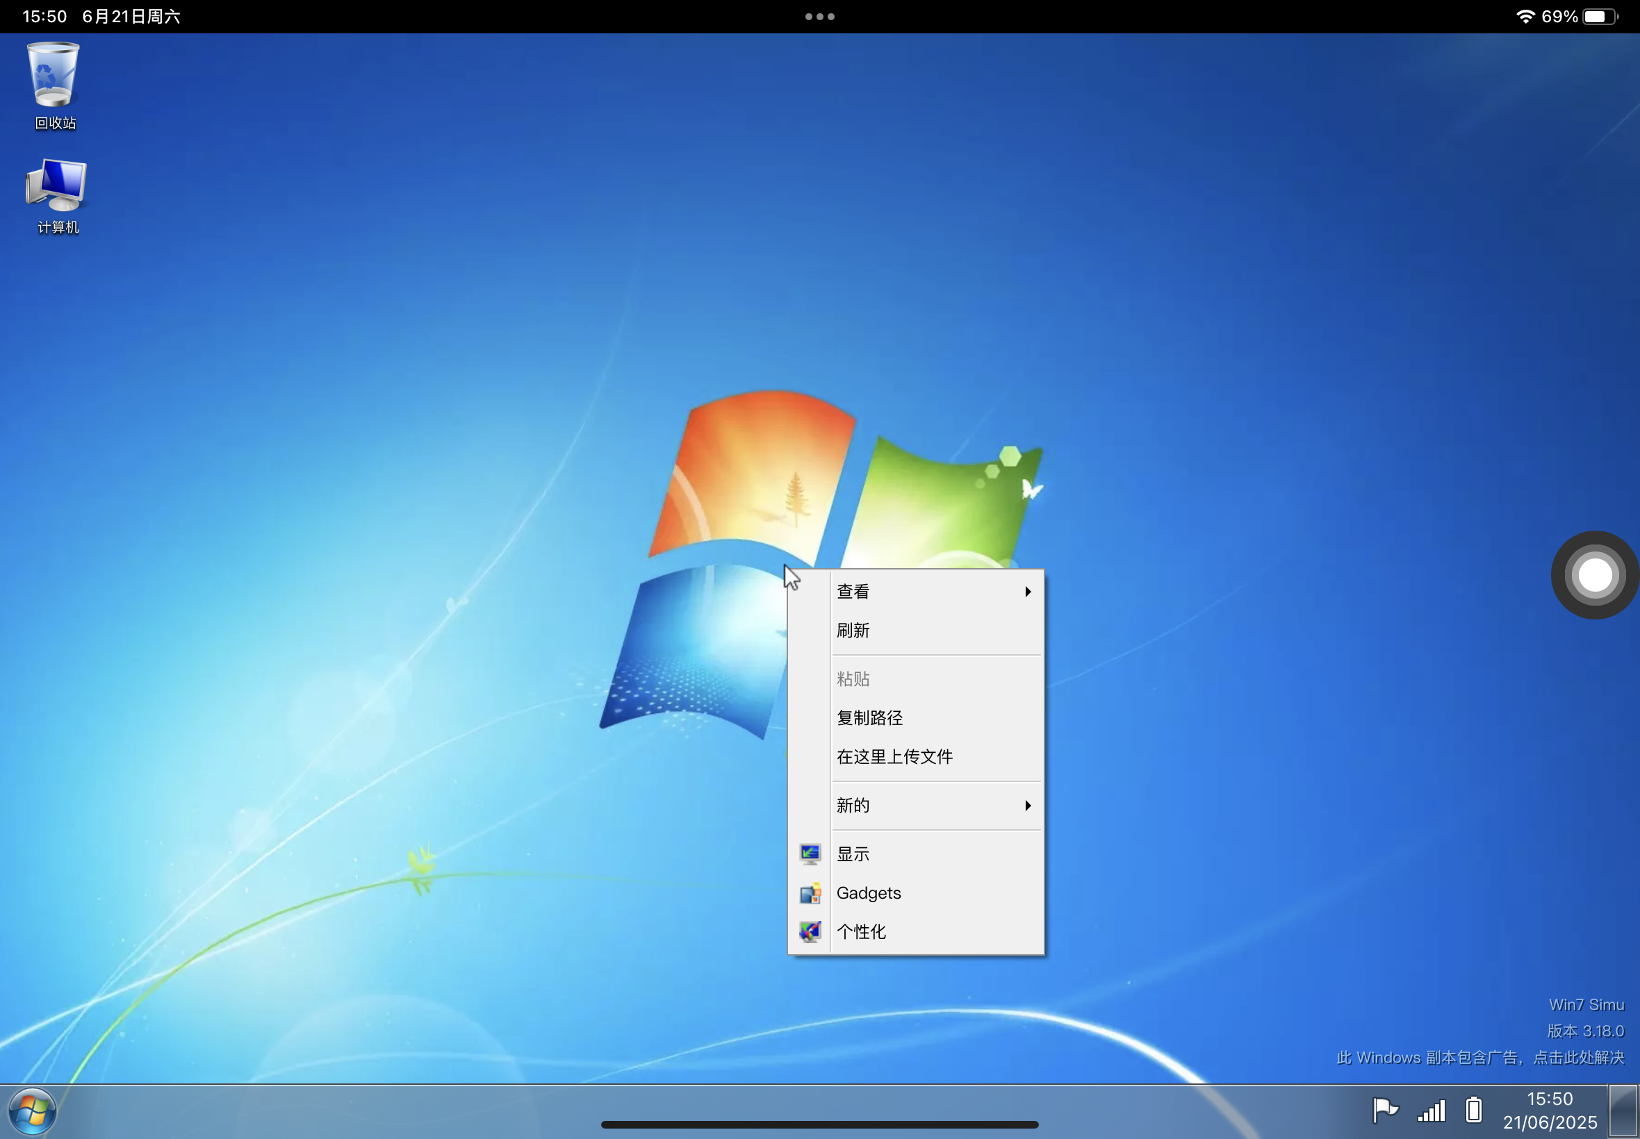The width and height of the screenshot is (1640, 1139).
Task: Click the 版本 3.18.0 version text
Action: 1585,1031
